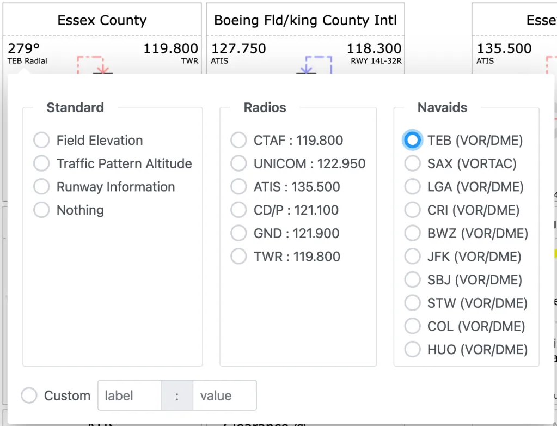Image resolution: width=557 pixels, height=426 pixels.
Task: Click the blue traffic pattern icon on Boeing Field
Action: click(x=315, y=64)
